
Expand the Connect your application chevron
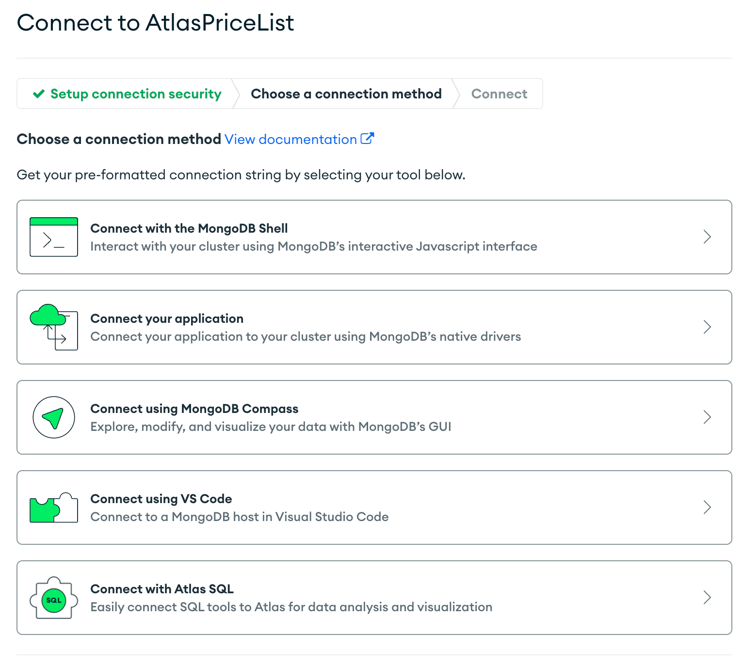pyautogui.click(x=707, y=327)
